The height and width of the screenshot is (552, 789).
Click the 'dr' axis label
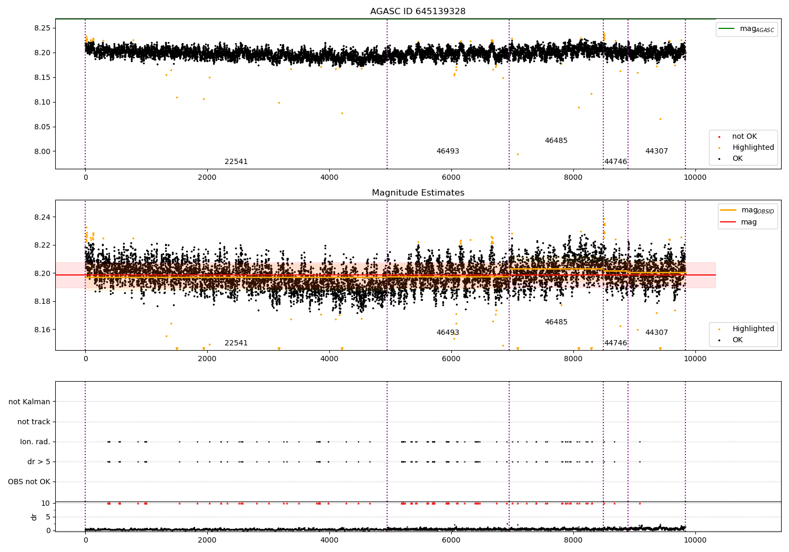click(34, 517)
